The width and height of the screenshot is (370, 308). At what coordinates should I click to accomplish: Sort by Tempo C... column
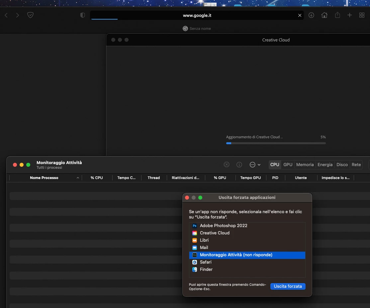[127, 178]
